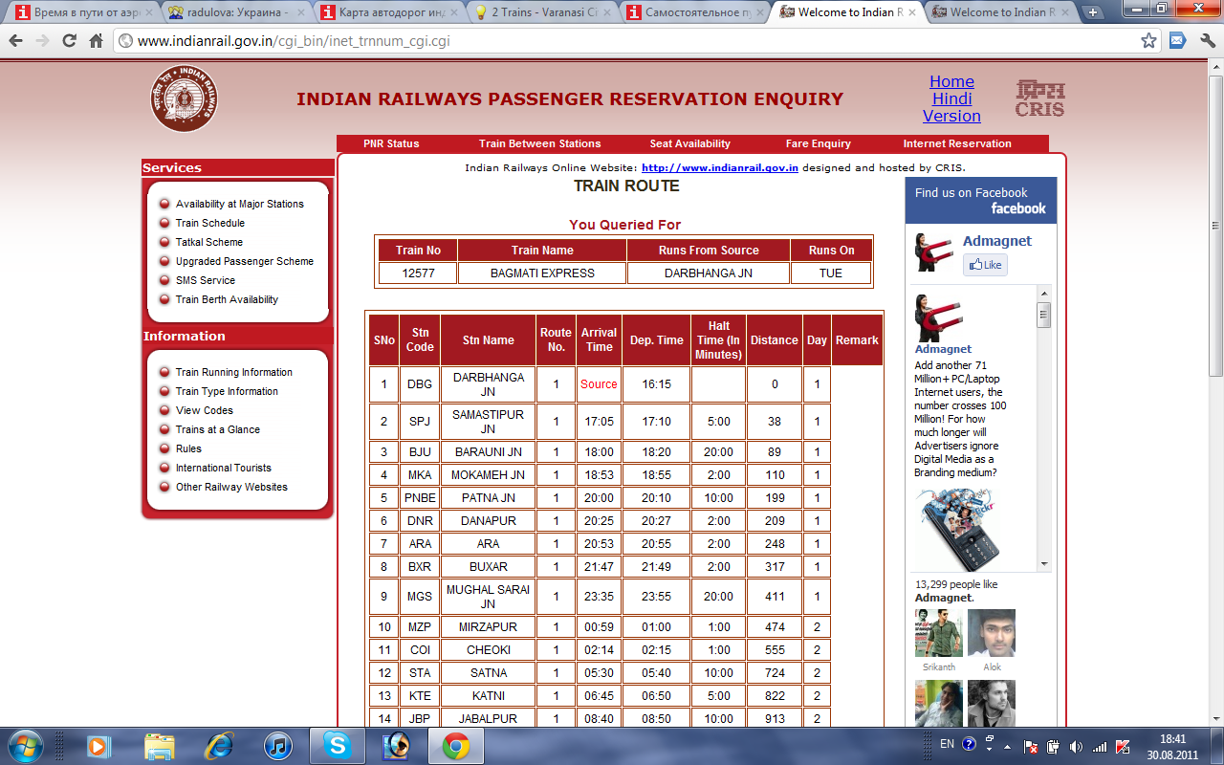Screen dimensions: 1224x765
Task: Click the Indian Railways logo
Action: coord(184,98)
